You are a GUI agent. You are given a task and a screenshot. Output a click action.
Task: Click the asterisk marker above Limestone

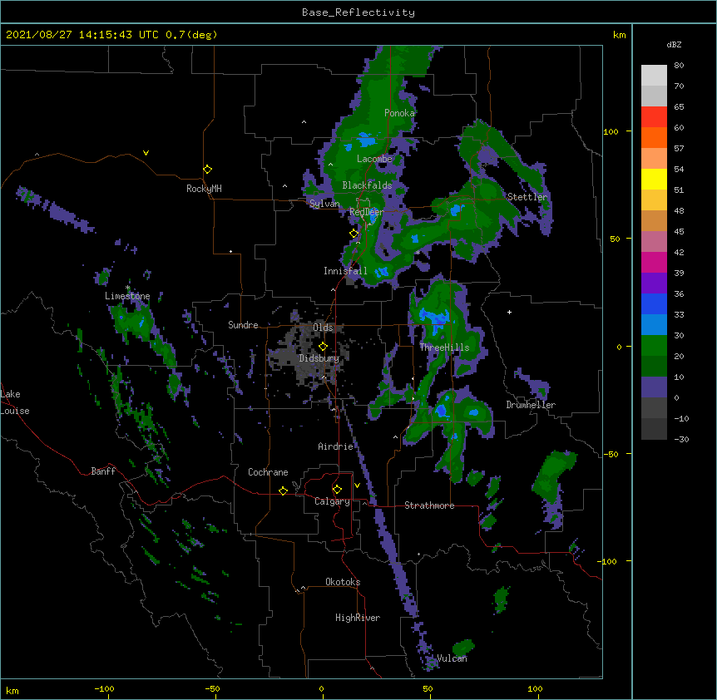click(x=127, y=288)
